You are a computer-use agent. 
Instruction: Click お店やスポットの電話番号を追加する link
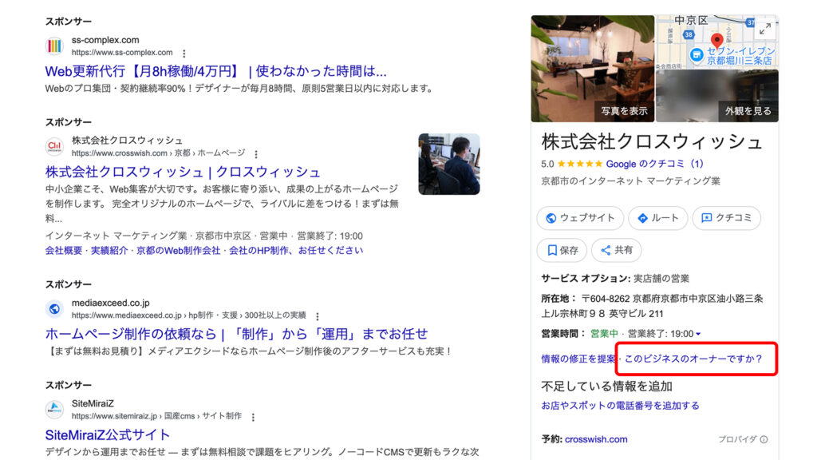point(620,405)
